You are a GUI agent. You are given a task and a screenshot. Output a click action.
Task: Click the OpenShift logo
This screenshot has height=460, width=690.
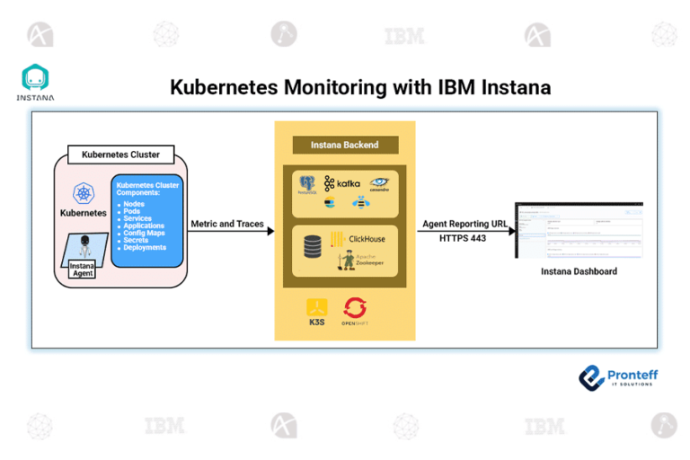[354, 310]
